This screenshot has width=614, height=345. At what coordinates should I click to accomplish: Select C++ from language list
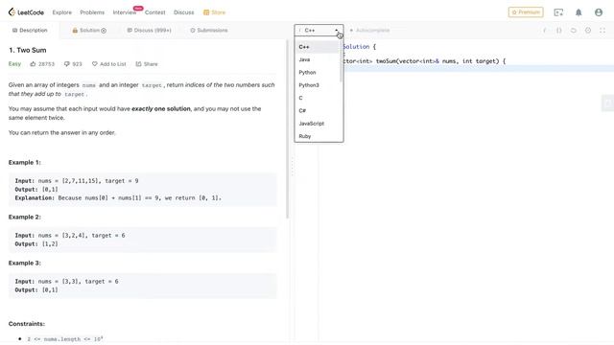coord(317,47)
